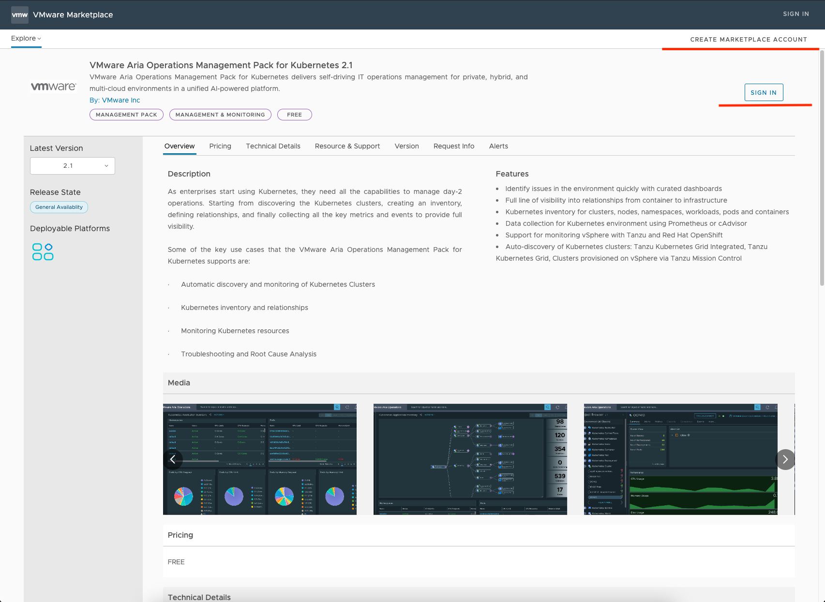The height and width of the screenshot is (602, 825).
Task: Click the SIGN IN icon in the header
Action: (795, 14)
